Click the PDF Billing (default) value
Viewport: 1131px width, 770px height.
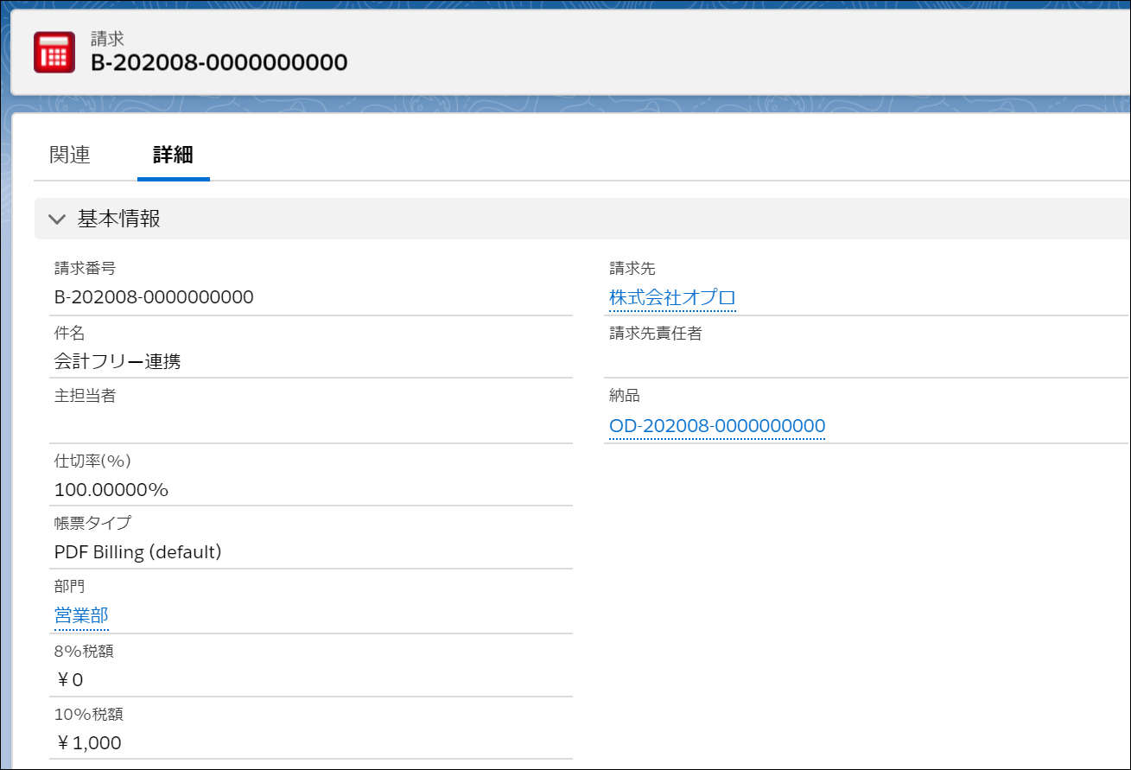(x=138, y=552)
